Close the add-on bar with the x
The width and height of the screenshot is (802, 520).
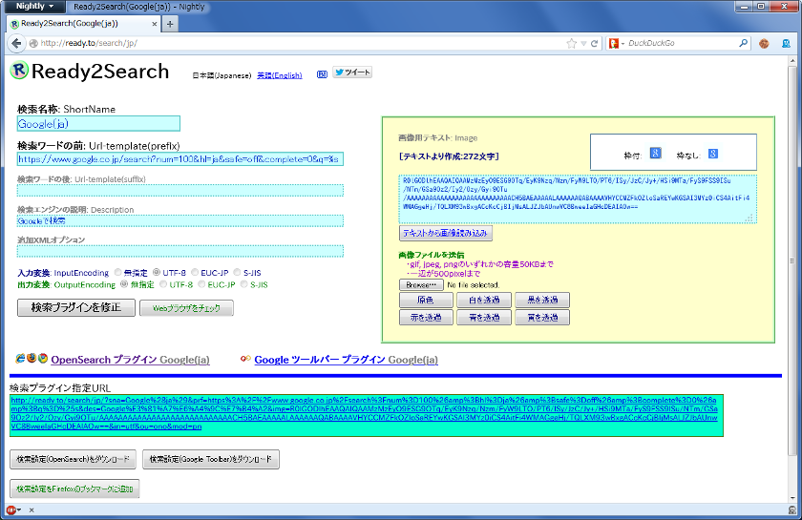pyautogui.click(x=32, y=510)
